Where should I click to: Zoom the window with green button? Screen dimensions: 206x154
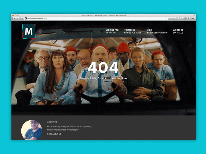coord(18,15)
